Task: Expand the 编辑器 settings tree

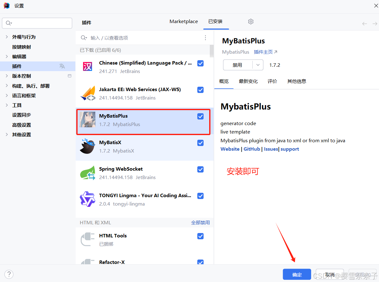Action: coord(7,56)
